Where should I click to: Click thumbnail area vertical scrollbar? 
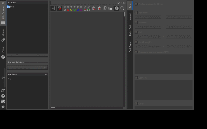click(x=124, y=14)
